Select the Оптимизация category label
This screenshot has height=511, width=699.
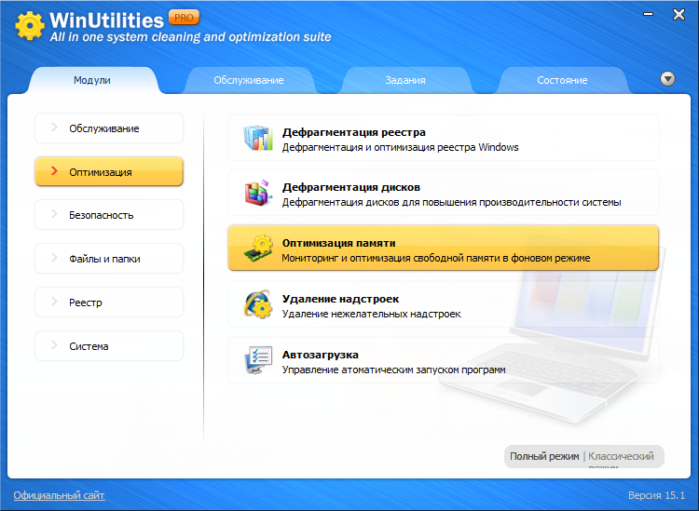pos(101,172)
